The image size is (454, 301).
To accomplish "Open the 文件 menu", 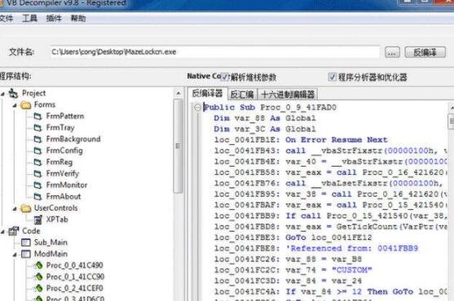I will (x=7, y=19).
